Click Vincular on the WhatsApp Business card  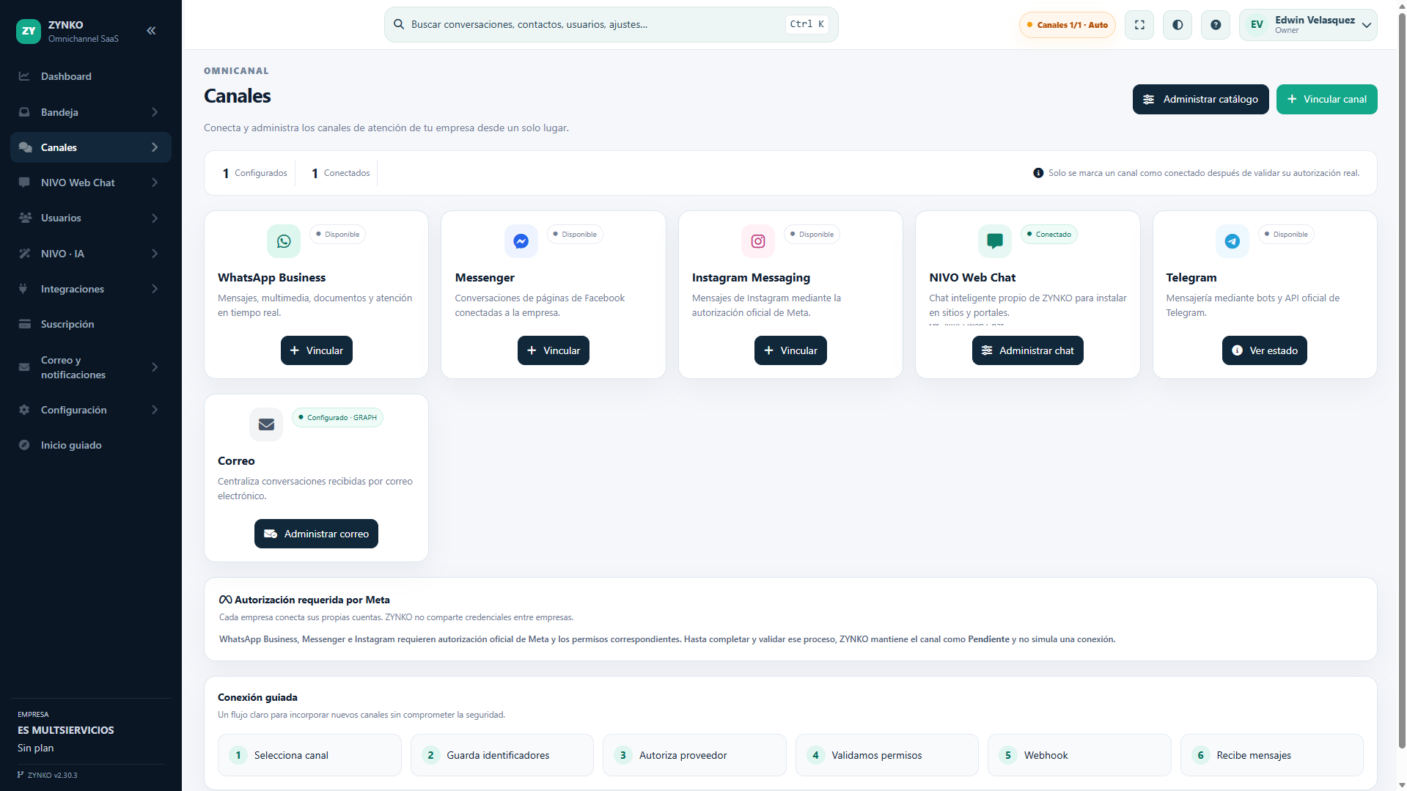[x=317, y=350]
